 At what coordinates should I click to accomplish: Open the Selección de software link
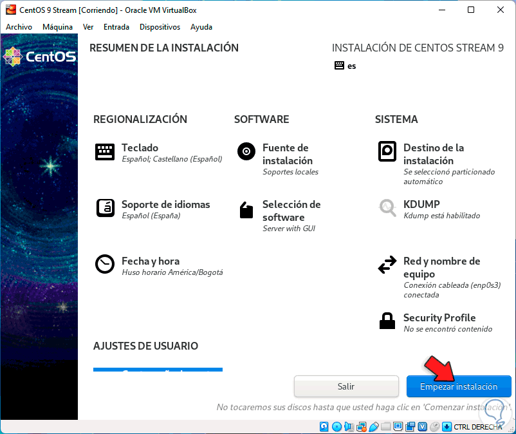[291, 211]
